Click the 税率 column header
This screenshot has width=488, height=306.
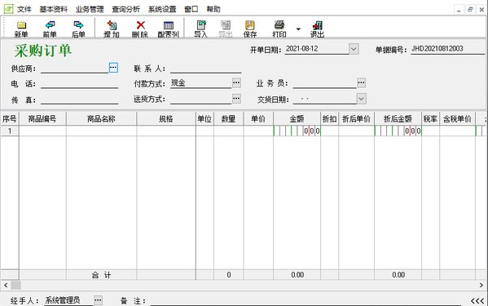pyautogui.click(x=430, y=118)
